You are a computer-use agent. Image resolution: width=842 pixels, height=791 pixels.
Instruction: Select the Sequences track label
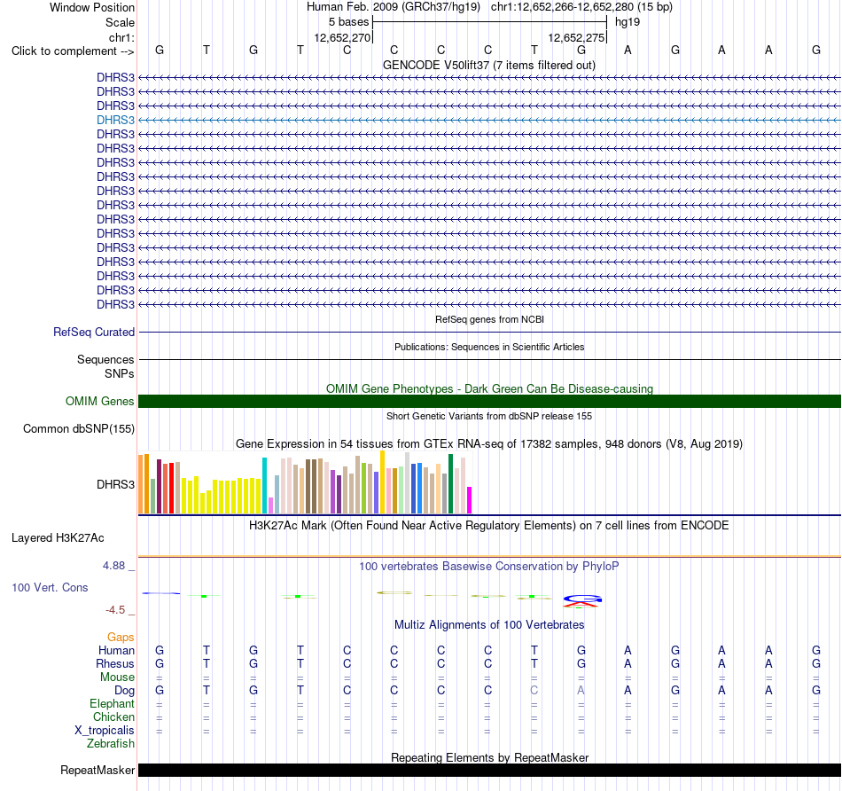105,359
